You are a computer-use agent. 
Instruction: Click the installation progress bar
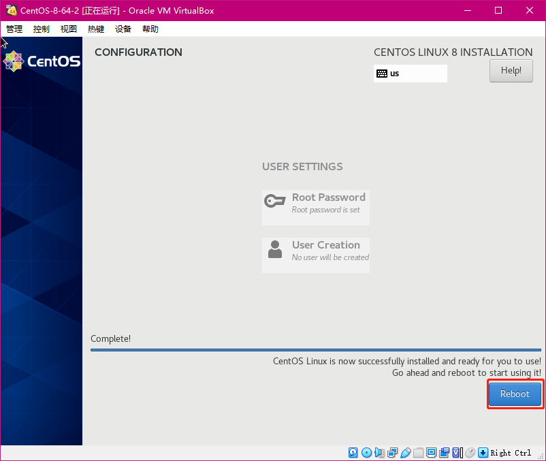315,350
